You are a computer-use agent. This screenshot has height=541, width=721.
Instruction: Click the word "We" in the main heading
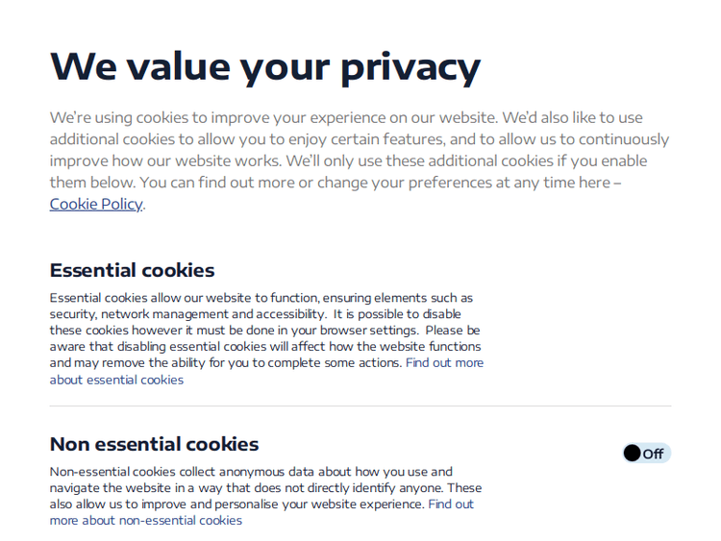coord(85,66)
